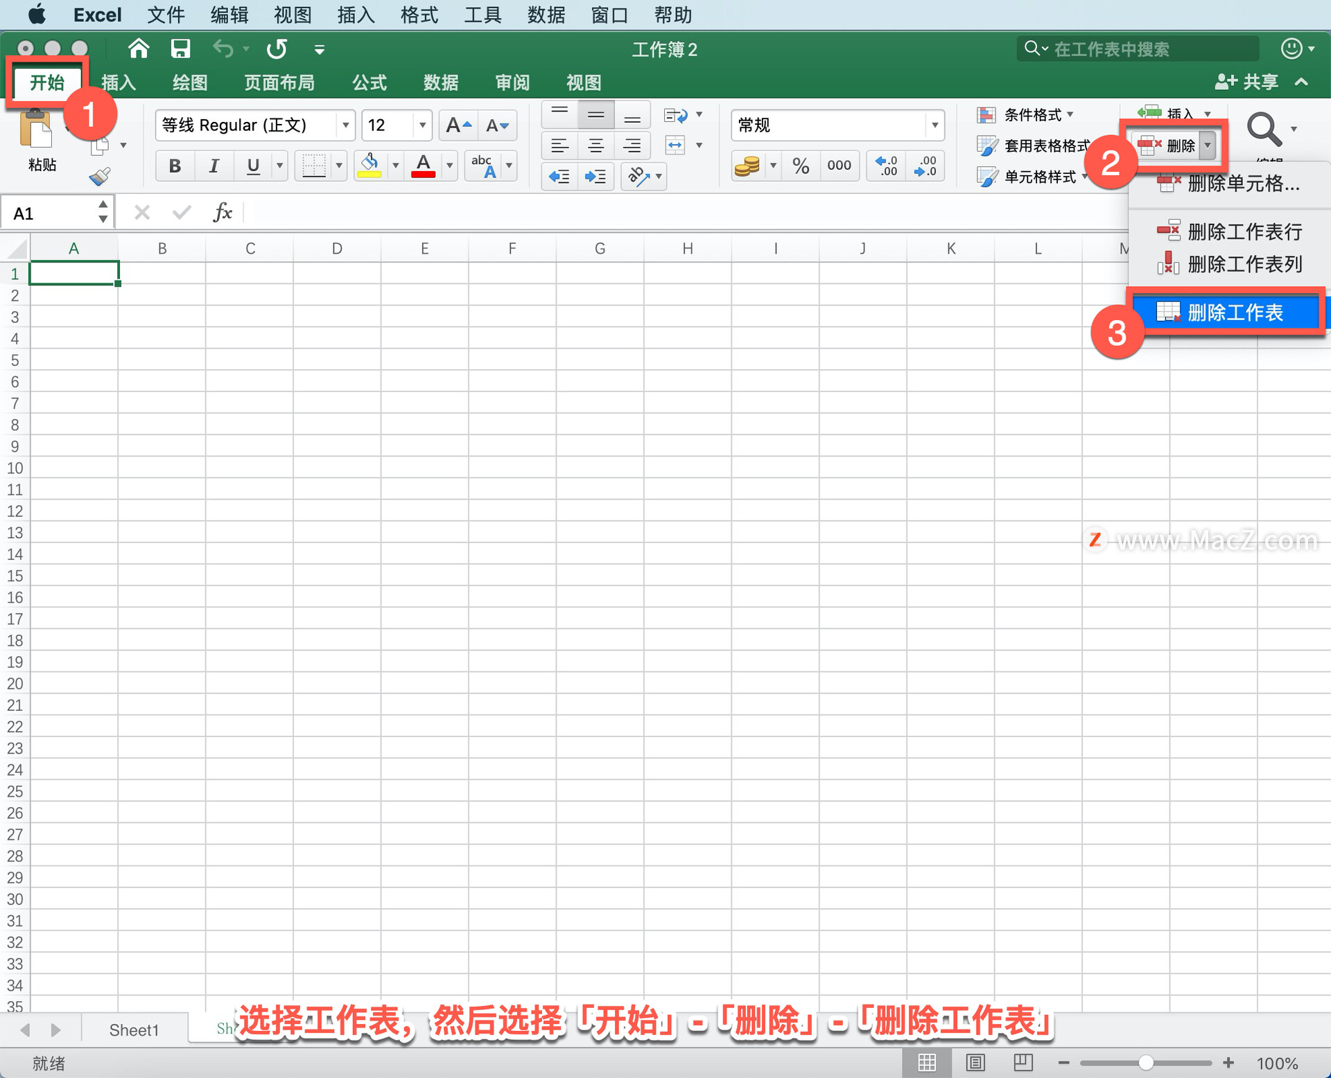Viewport: 1331px width, 1078px height.
Task: Switch to page layout view in status bar
Action: [x=975, y=1062]
